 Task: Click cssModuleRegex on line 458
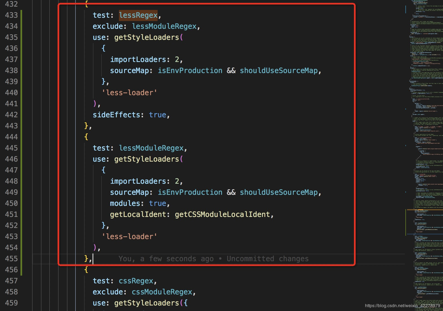coord(162,292)
